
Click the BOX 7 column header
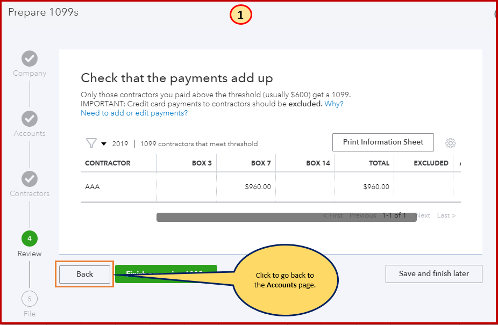pos(261,163)
